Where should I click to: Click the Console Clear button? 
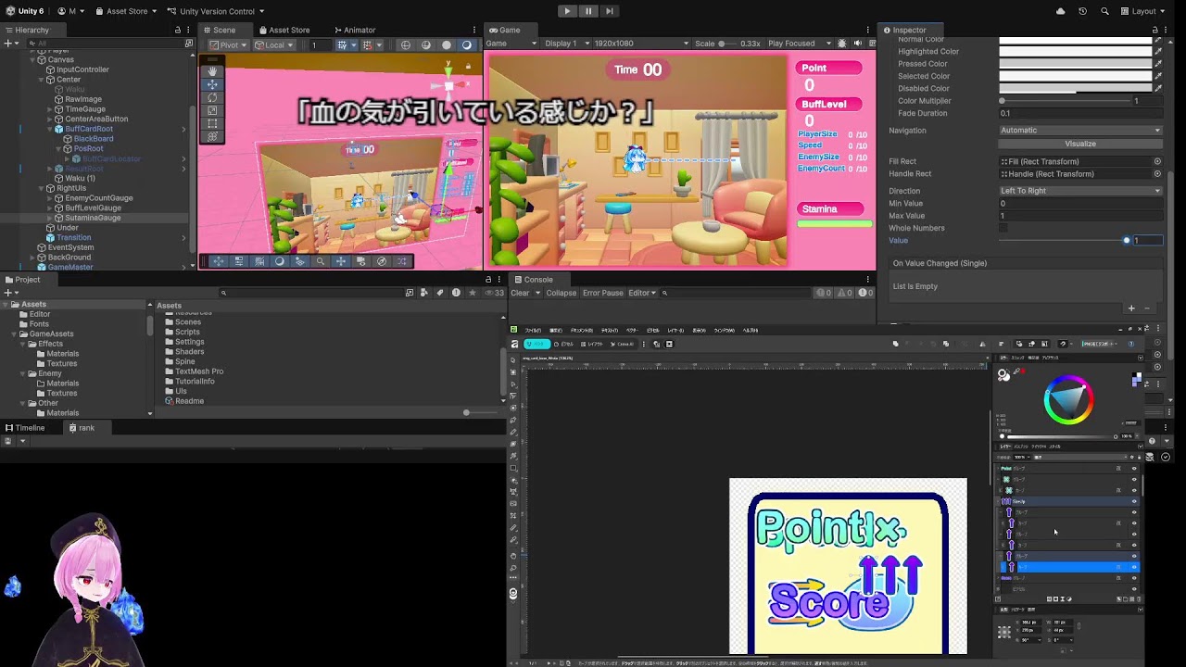(520, 293)
